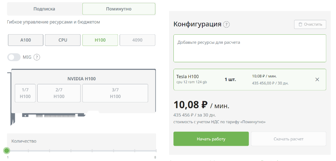This screenshot has width=336, height=161.
Task: Select the 3/7 H100 partition
Action: [x=115, y=93]
